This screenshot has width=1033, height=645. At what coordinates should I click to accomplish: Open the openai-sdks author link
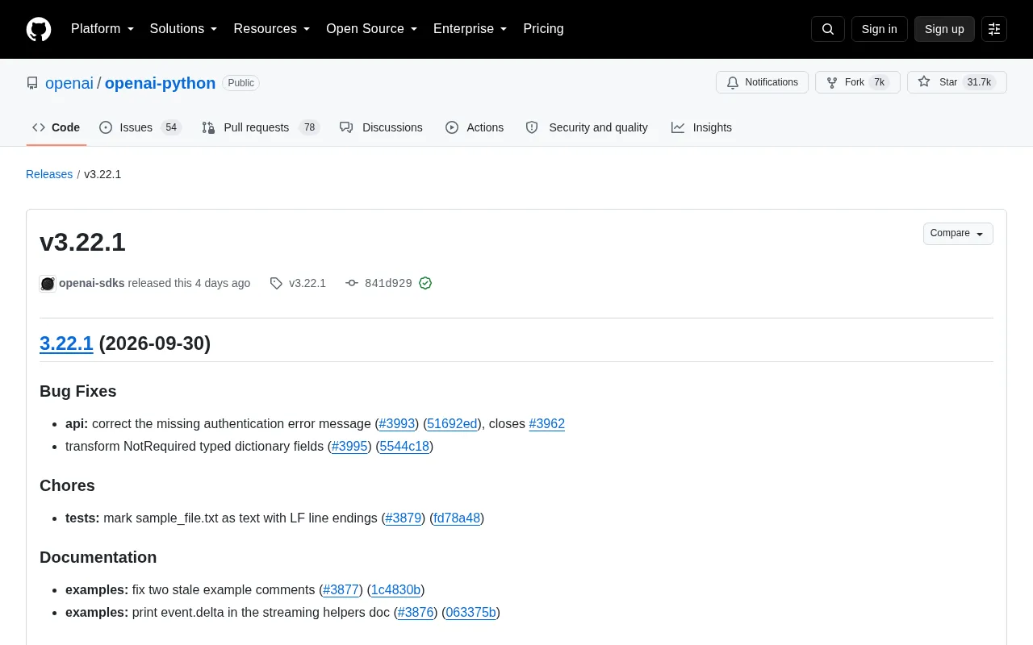click(92, 283)
